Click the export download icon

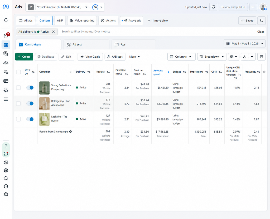pos(244,57)
